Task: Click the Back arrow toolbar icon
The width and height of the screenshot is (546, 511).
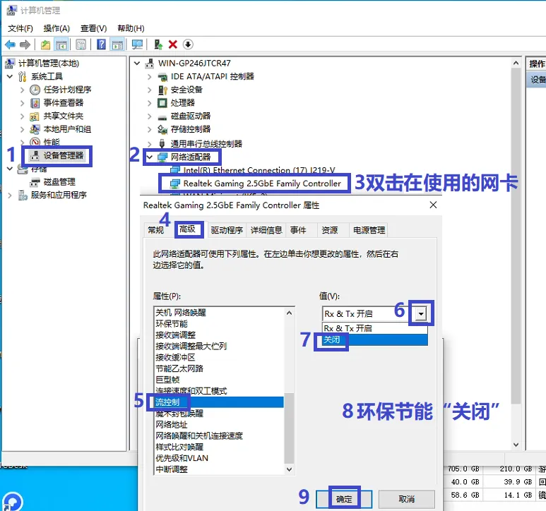Action: point(10,44)
